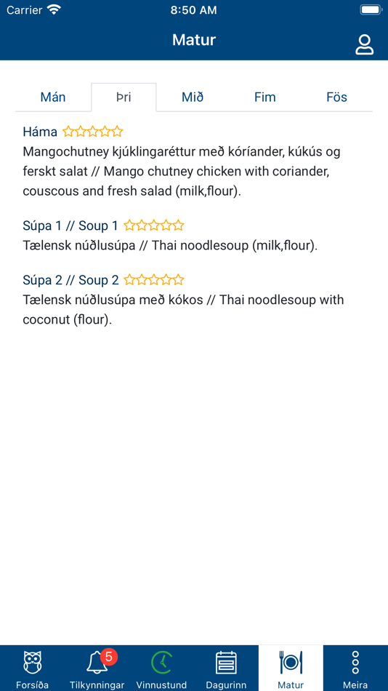Open Tilkynningar bell notifications

[97, 663]
